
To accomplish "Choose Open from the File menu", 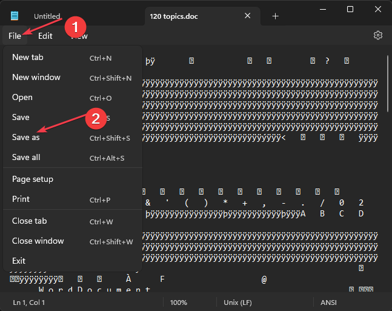I will coord(22,98).
